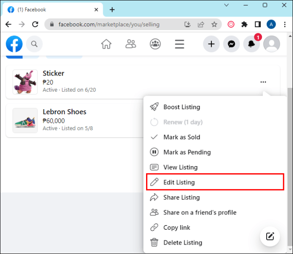Click the address bar URL
293x254 pixels.
click(109, 24)
